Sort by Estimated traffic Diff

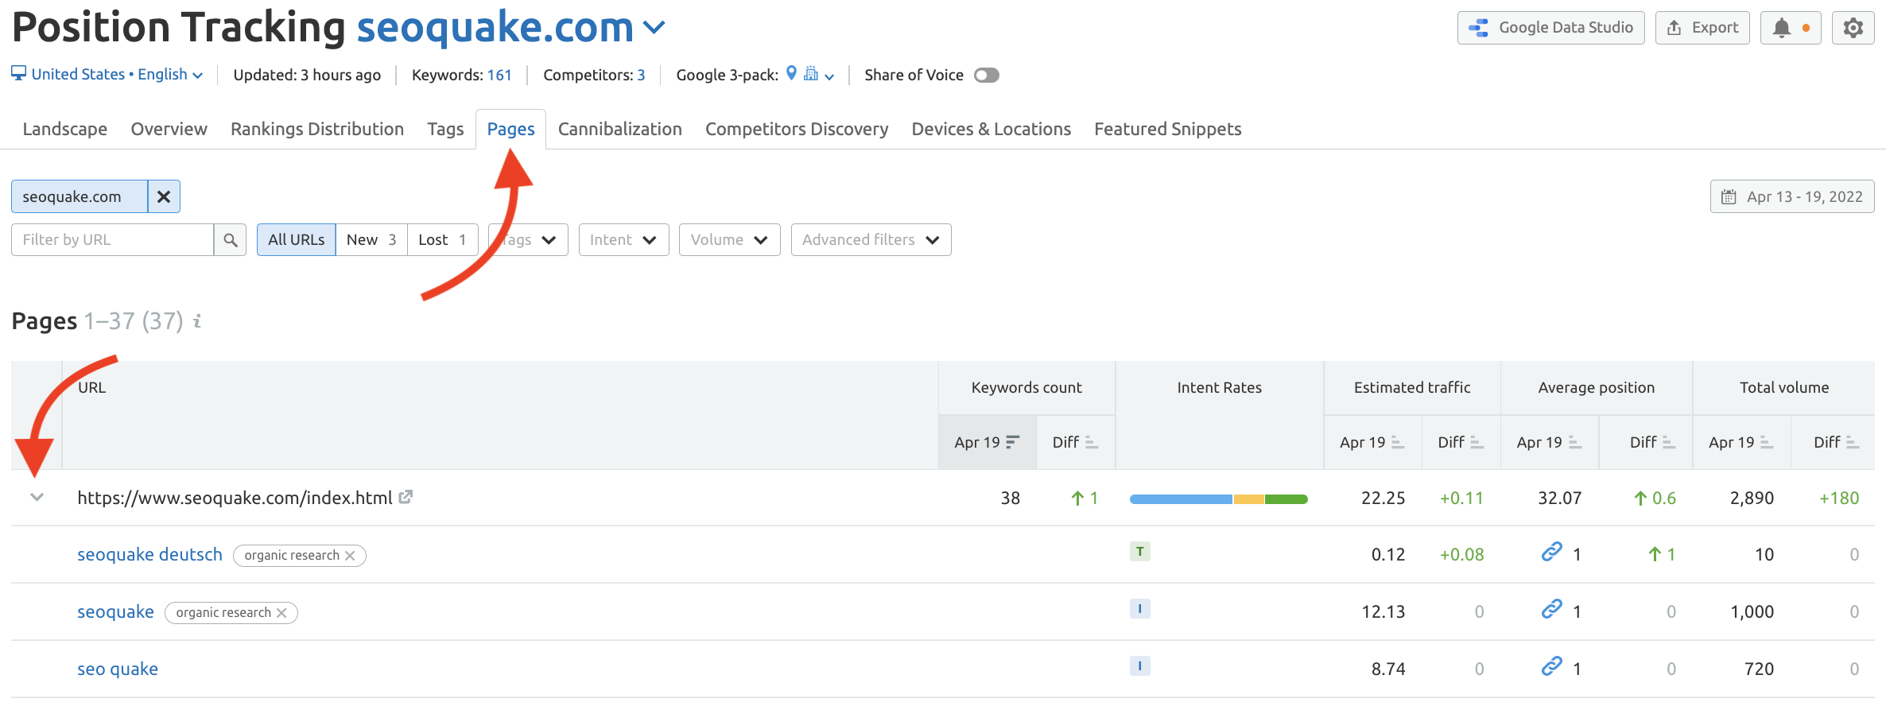pyautogui.click(x=1461, y=442)
